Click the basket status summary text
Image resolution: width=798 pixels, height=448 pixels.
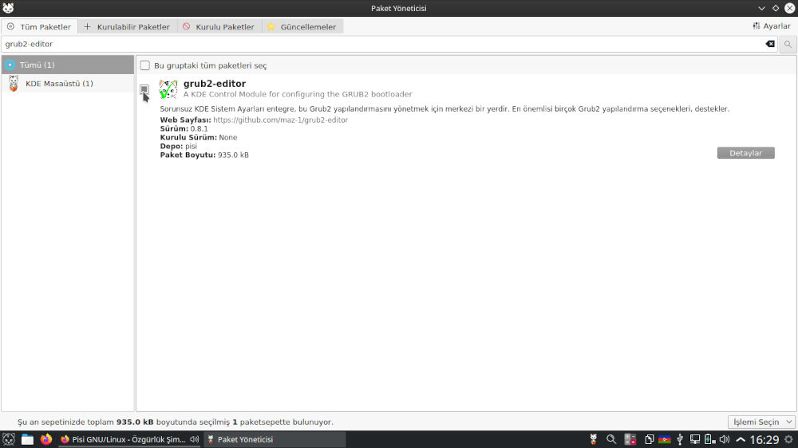176,422
